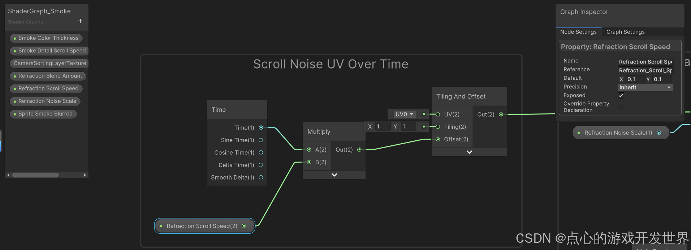This screenshot has height=250, width=691.
Task: Open the UV0 channel dropdown
Action: 404,114
